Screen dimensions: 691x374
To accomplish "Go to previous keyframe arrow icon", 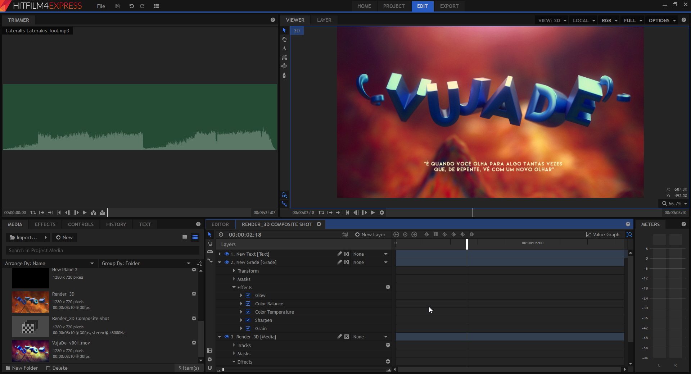I will click(x=396, y=234).
